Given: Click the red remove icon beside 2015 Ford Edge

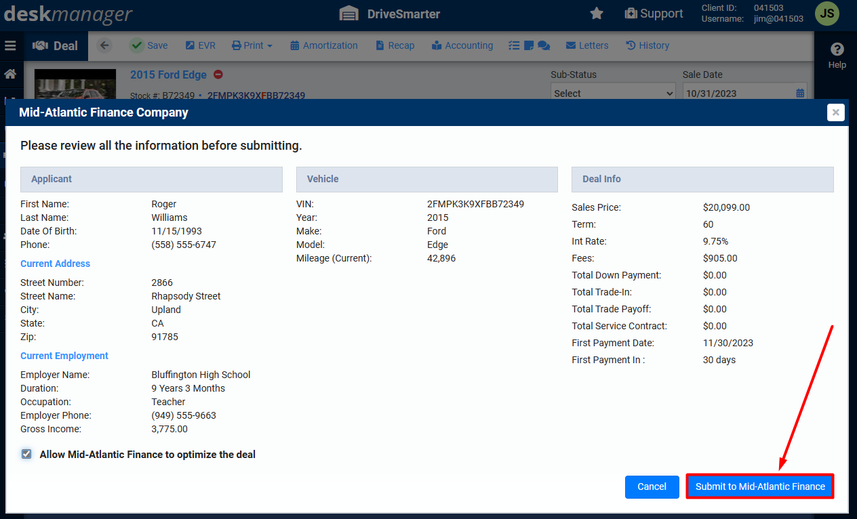Looking at the screenshot, I should click(218, 75).
